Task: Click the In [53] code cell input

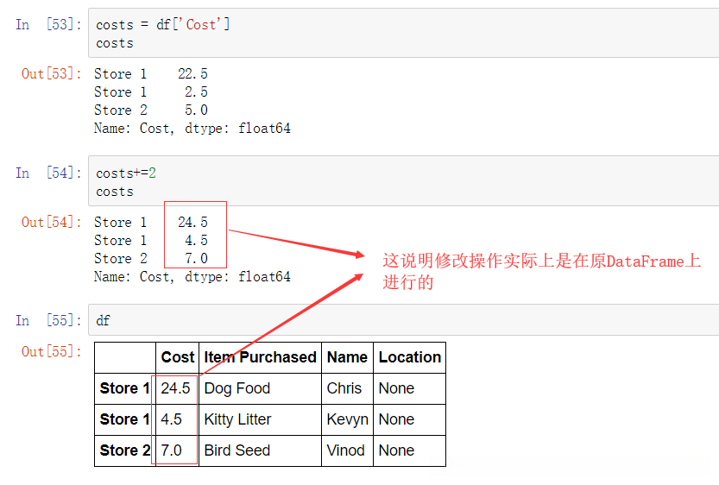Action: (x=404, y=33)
